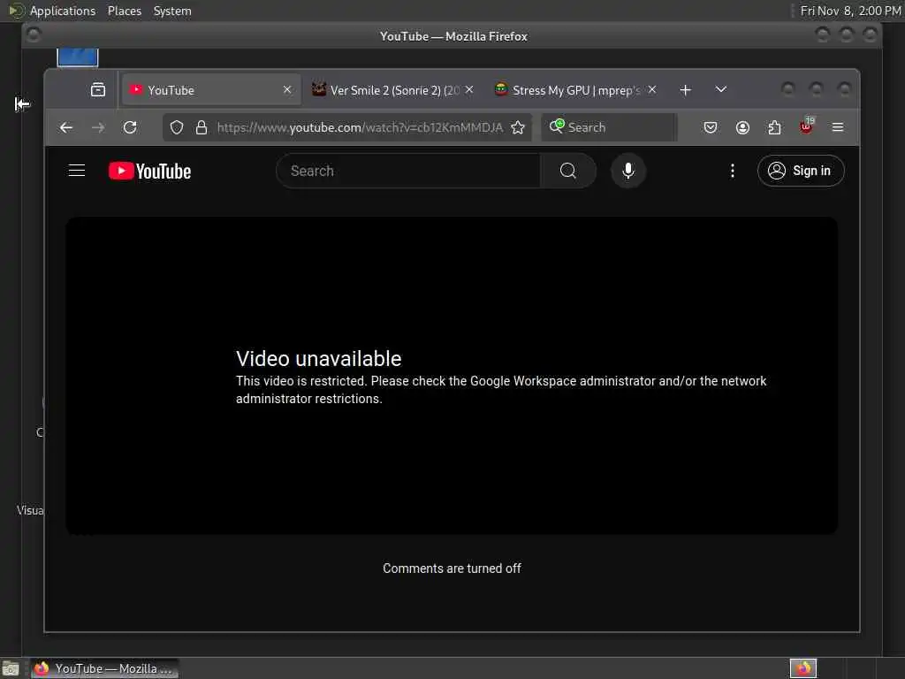The height and width of the screenshot is (679, 905).
Task: Click the collapse-sidebar arrow icon on the outer window
Action: coord(22,104)
